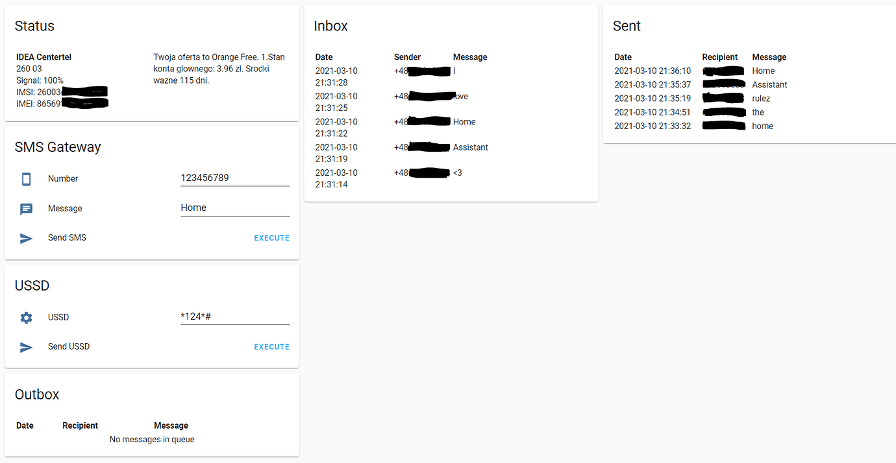Click the gear icon next to the USSD field
Viewport: 896px width, 463px height.
[x=26, y=317]
